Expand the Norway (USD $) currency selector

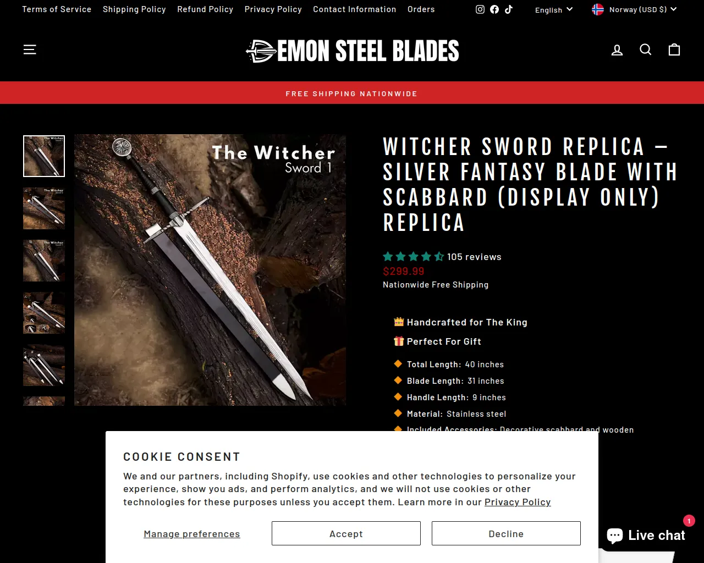point(634,9)
